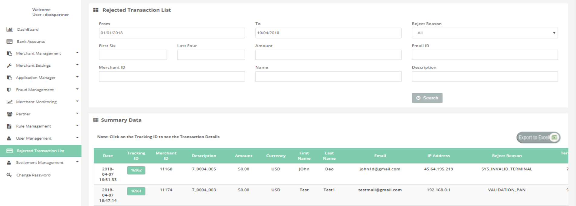Open Rejected Transaction List menu item
The width and height of the screenshot is (576, 206).
(x=41, y=151)
